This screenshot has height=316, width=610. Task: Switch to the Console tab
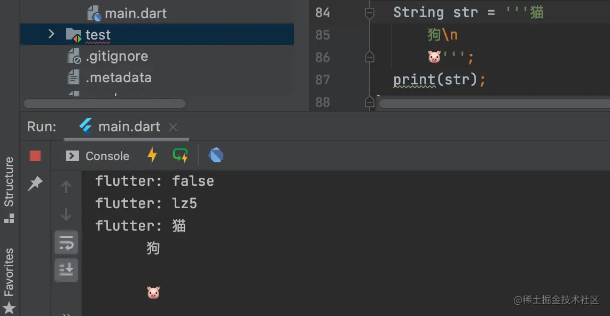coord(98,156)
